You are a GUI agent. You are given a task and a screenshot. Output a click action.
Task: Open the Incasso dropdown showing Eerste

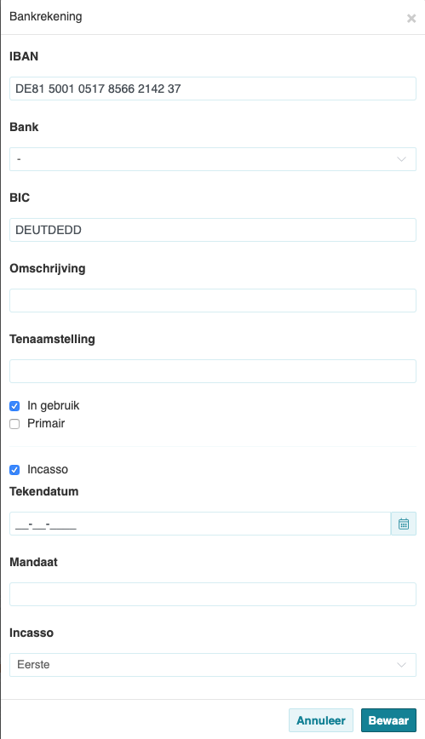pos(213,665)
